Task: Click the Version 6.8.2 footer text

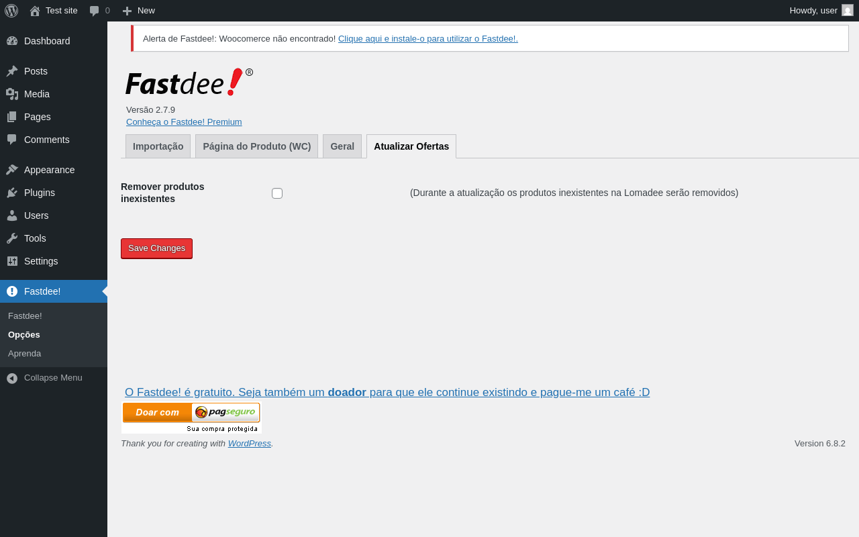Action: click(820, 444)
